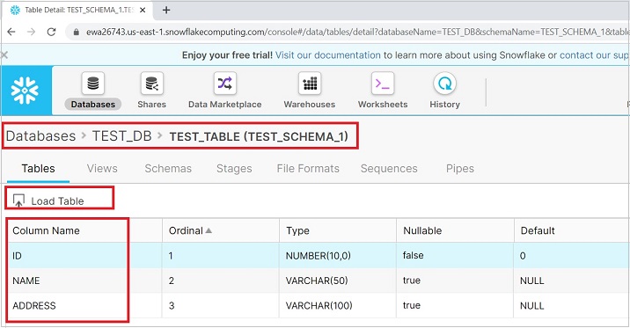Image resolution: width=630 pixels, height=328 pixels.
Task: Select the ID column row
Action: pyautogui.click(x=318, y=255)
